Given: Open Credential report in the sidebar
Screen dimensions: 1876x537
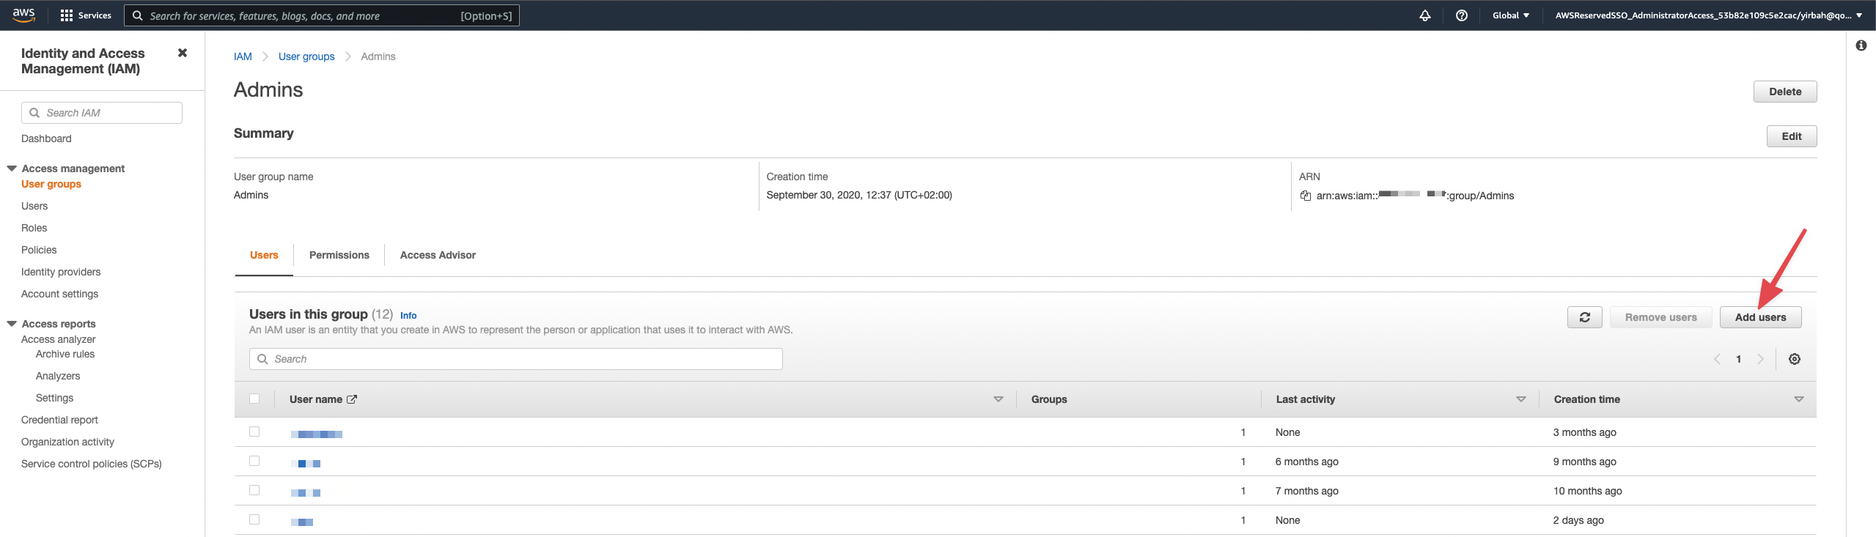Looking at the screenshot, I should point(59,420).
